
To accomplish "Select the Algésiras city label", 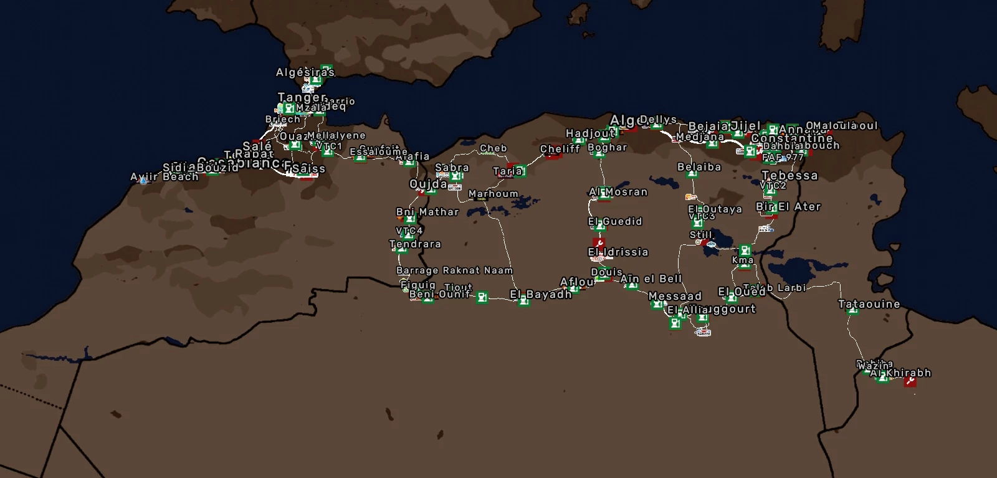I will point(305,73).
